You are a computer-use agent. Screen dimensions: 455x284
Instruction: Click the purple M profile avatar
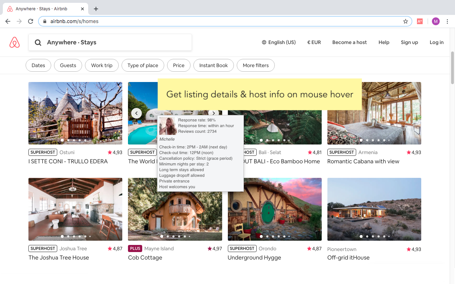(x=435, y=21)
